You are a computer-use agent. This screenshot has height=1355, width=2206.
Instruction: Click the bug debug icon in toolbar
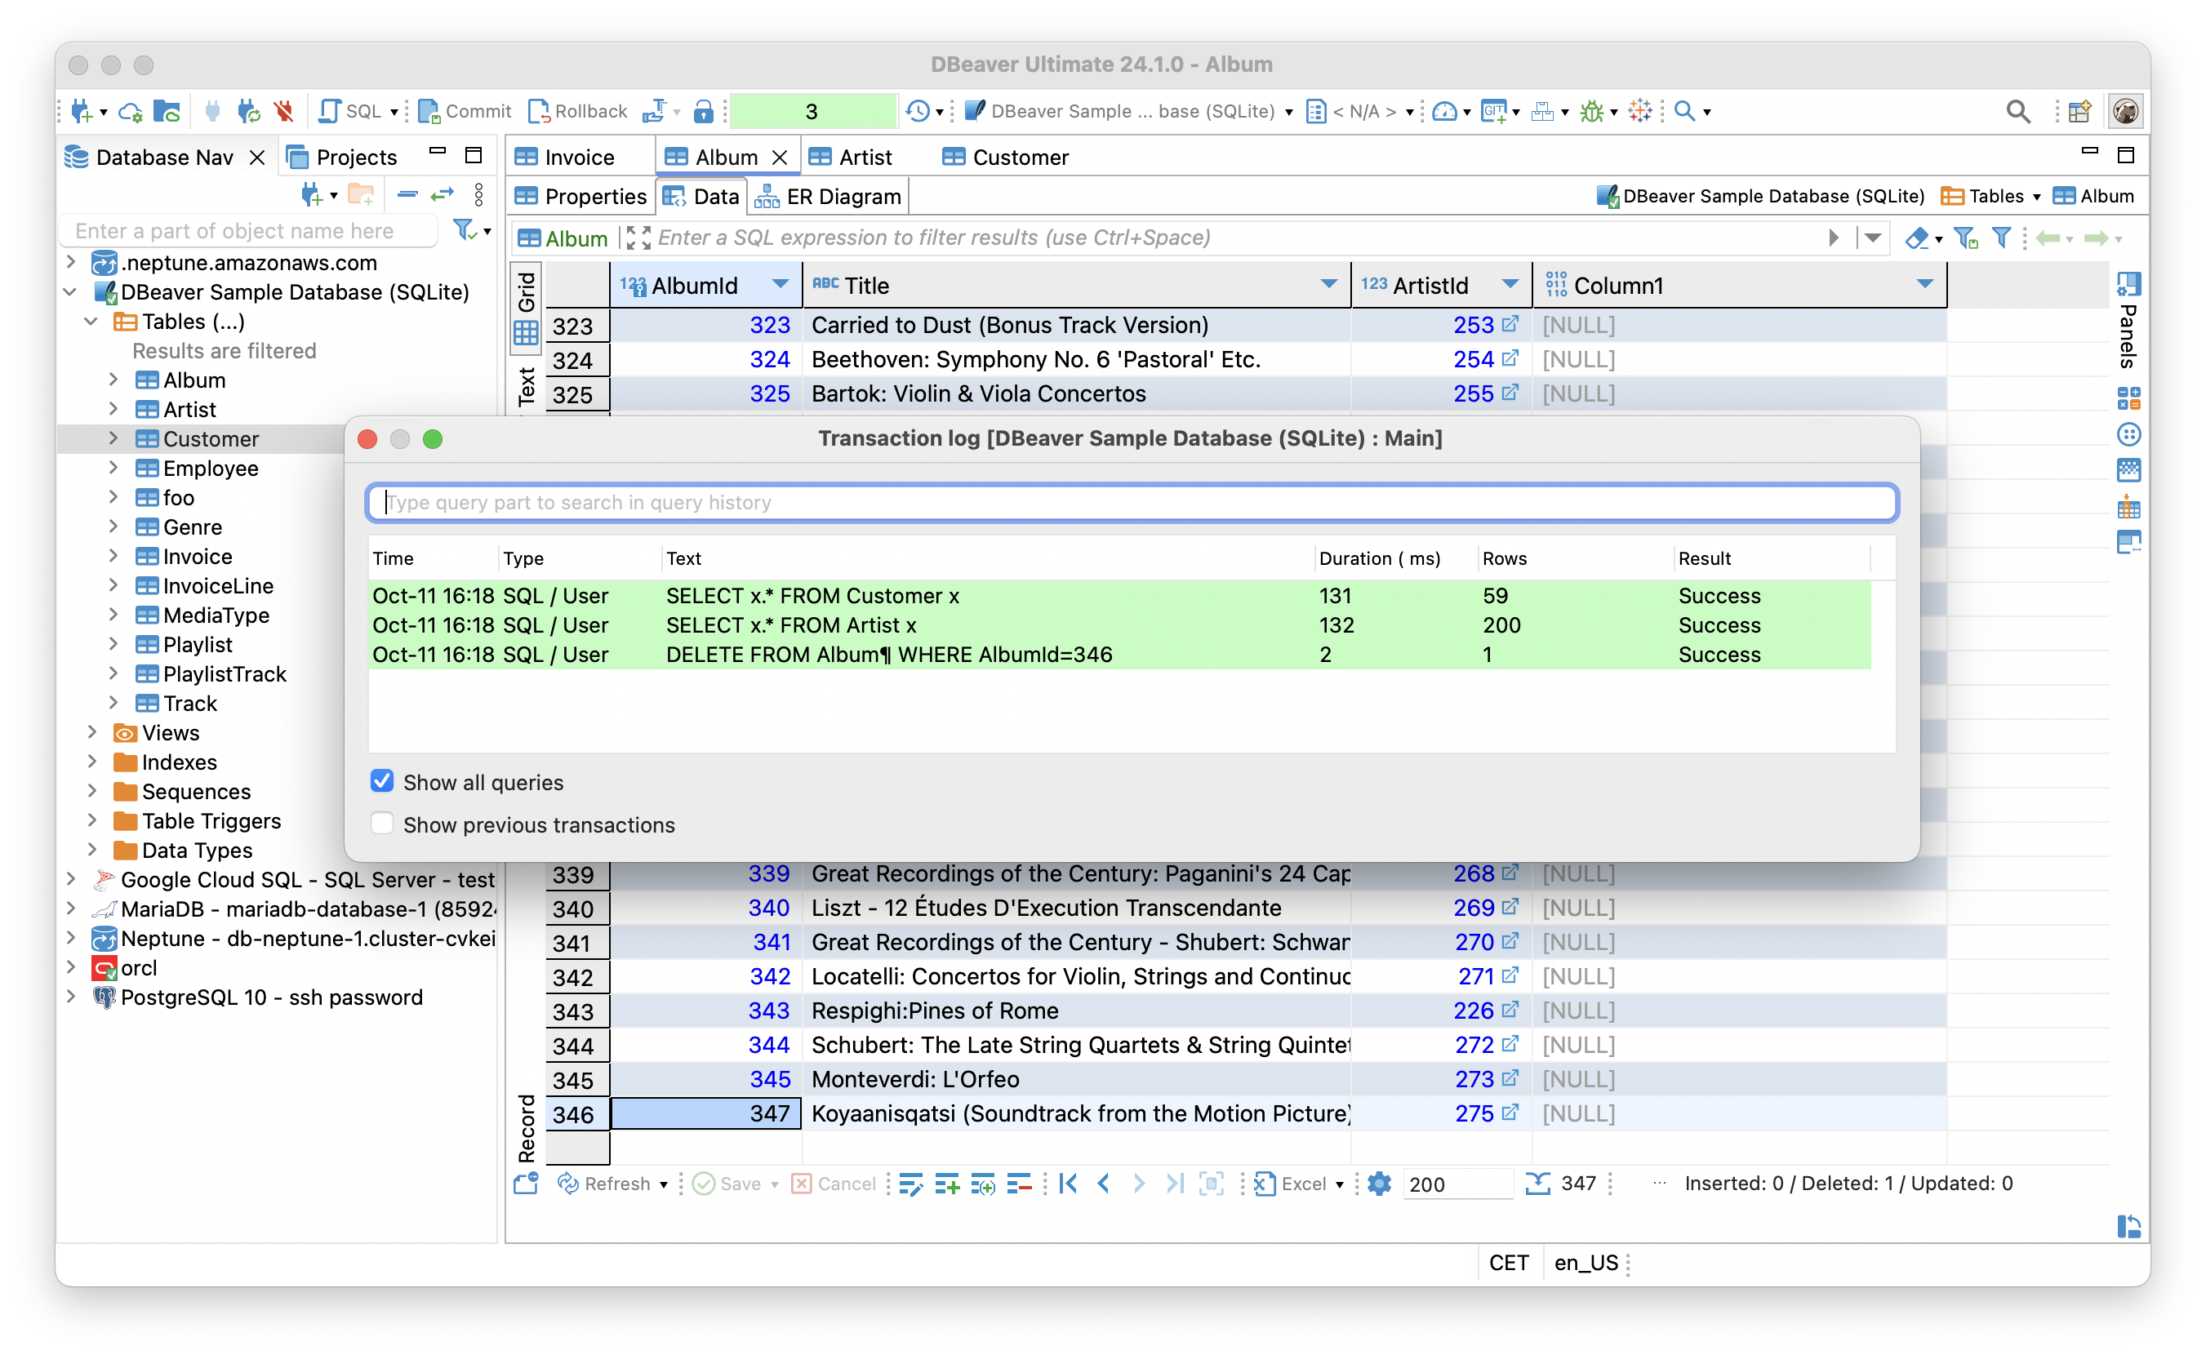(x=1592, y=111)
